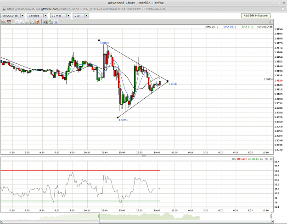
Task: Open the 250 bars count dropdown
Action: (x=81, y=16)
